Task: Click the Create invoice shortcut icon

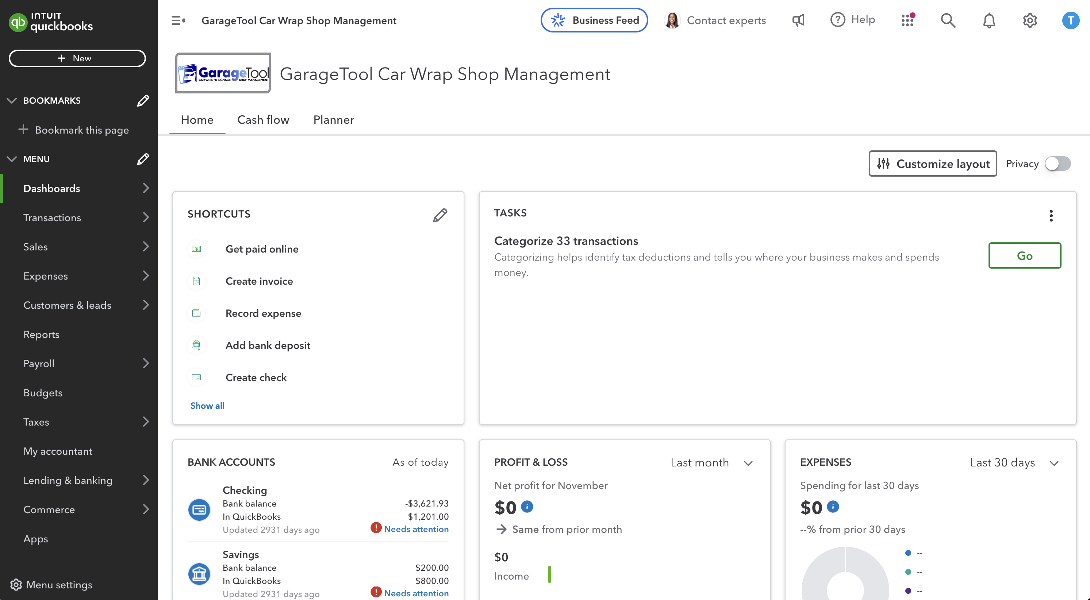Action: 196,281
